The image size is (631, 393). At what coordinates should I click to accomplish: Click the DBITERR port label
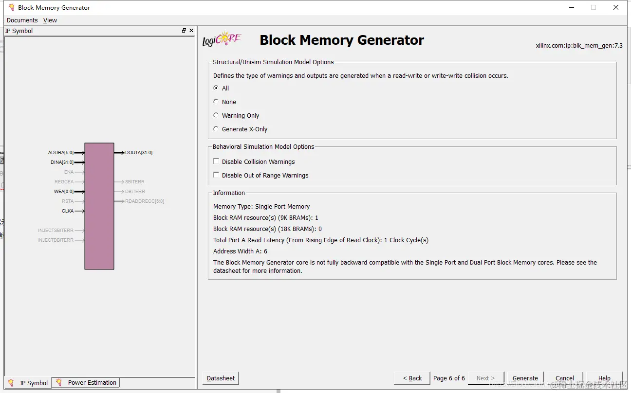tap(135, 192)
